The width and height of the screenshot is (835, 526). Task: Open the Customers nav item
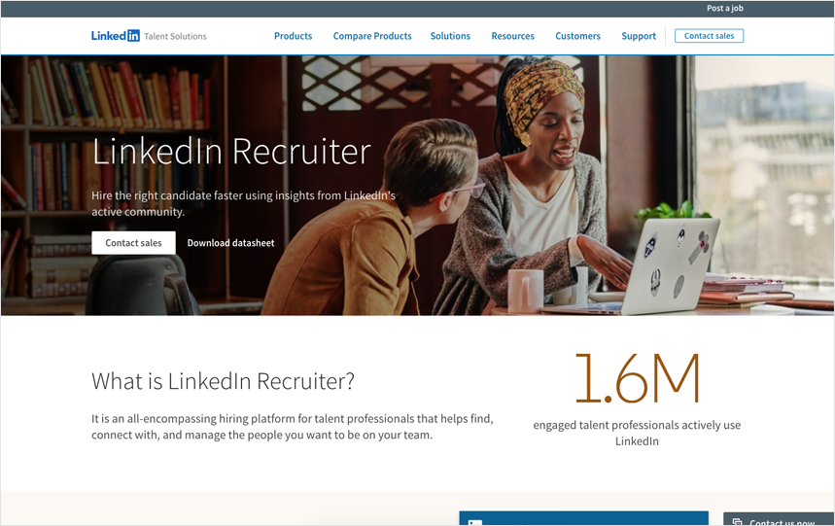coord(577,36)
